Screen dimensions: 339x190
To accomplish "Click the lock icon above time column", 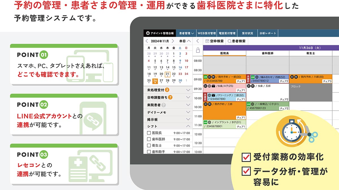I will pyautogui.click(x=198, y=50).
